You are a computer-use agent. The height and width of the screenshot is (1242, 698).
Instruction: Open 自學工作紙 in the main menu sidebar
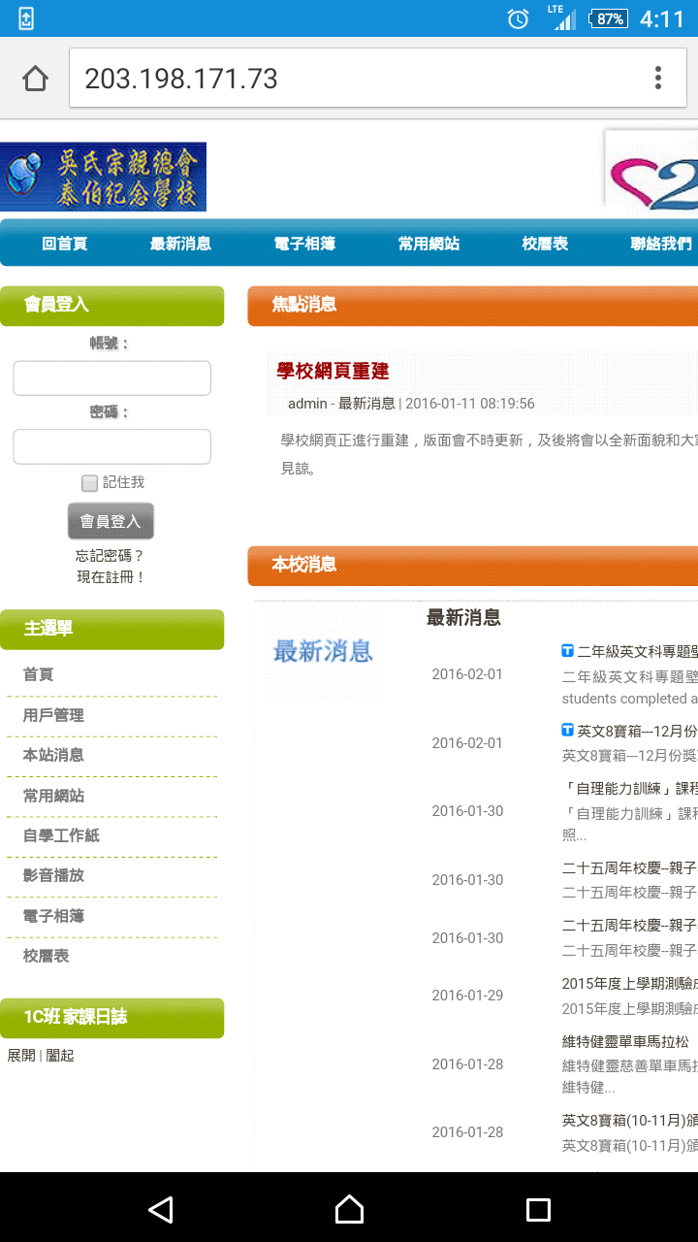click(x=61, y=835)
